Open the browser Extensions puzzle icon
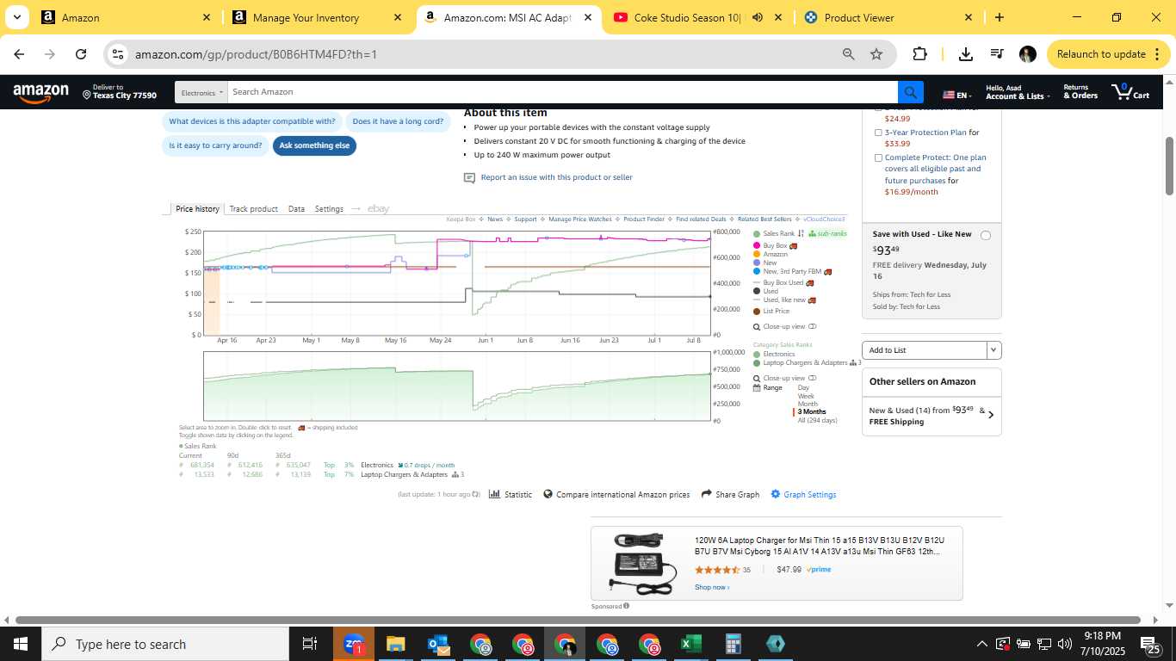The height and width of the screenshot is (661, 1176). [919, 54]
